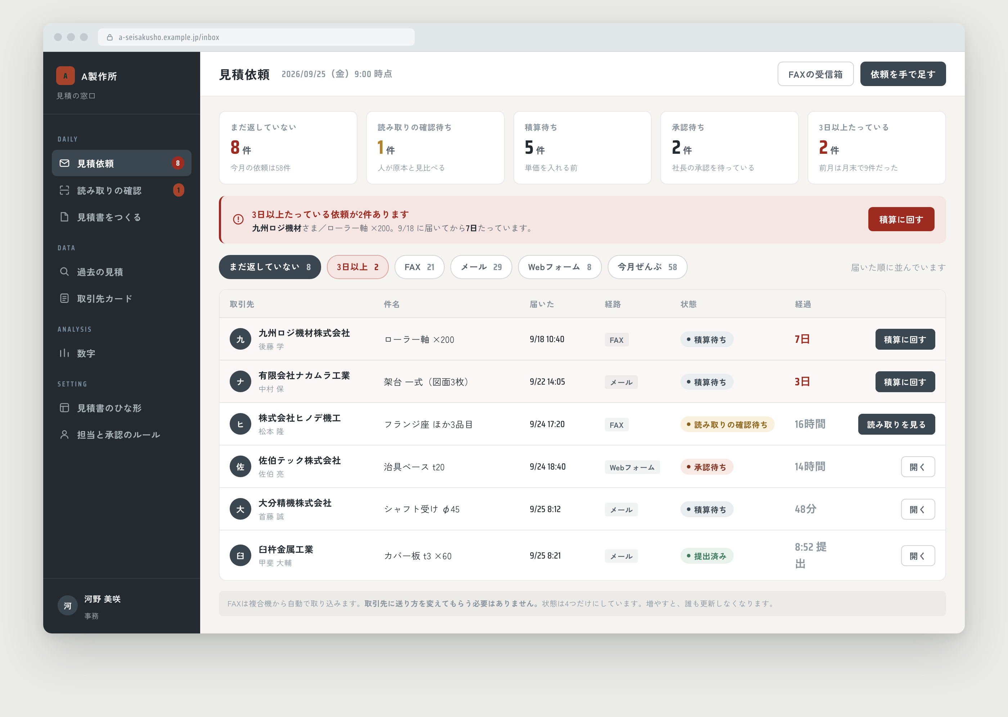Viewport: 1008px width, 717px height.
Task: Click the 臼 avatar for 臼杵金属工業
Action: pyautogui.click(x=240, y=555)
